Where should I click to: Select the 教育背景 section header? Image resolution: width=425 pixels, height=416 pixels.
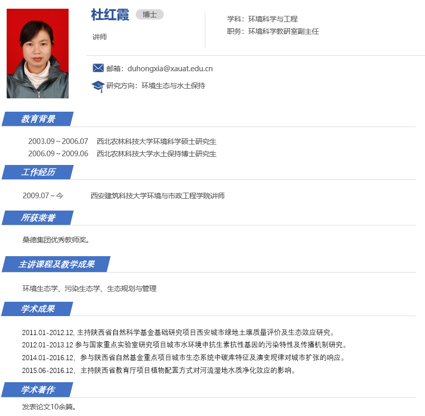(38, 119)
